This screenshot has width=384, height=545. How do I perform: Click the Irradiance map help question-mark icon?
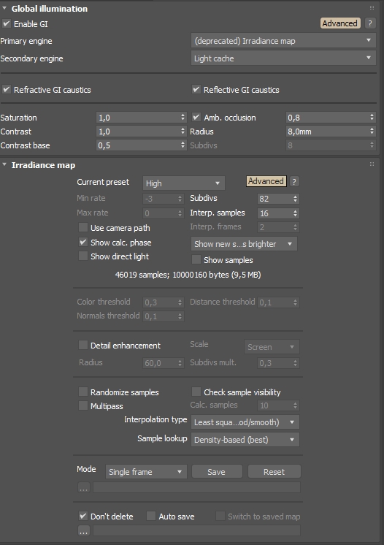tap(294, 181)
